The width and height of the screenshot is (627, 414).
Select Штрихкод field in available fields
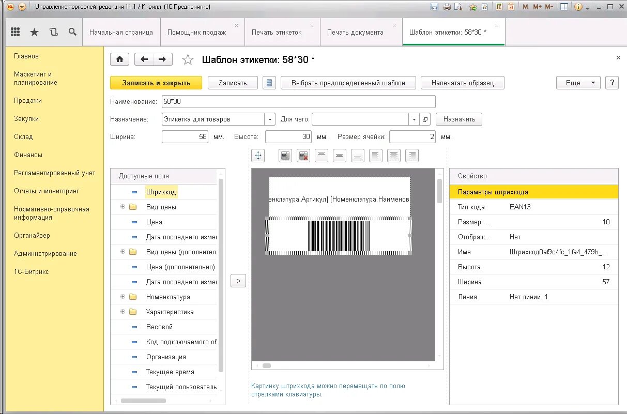coord(161,192)
